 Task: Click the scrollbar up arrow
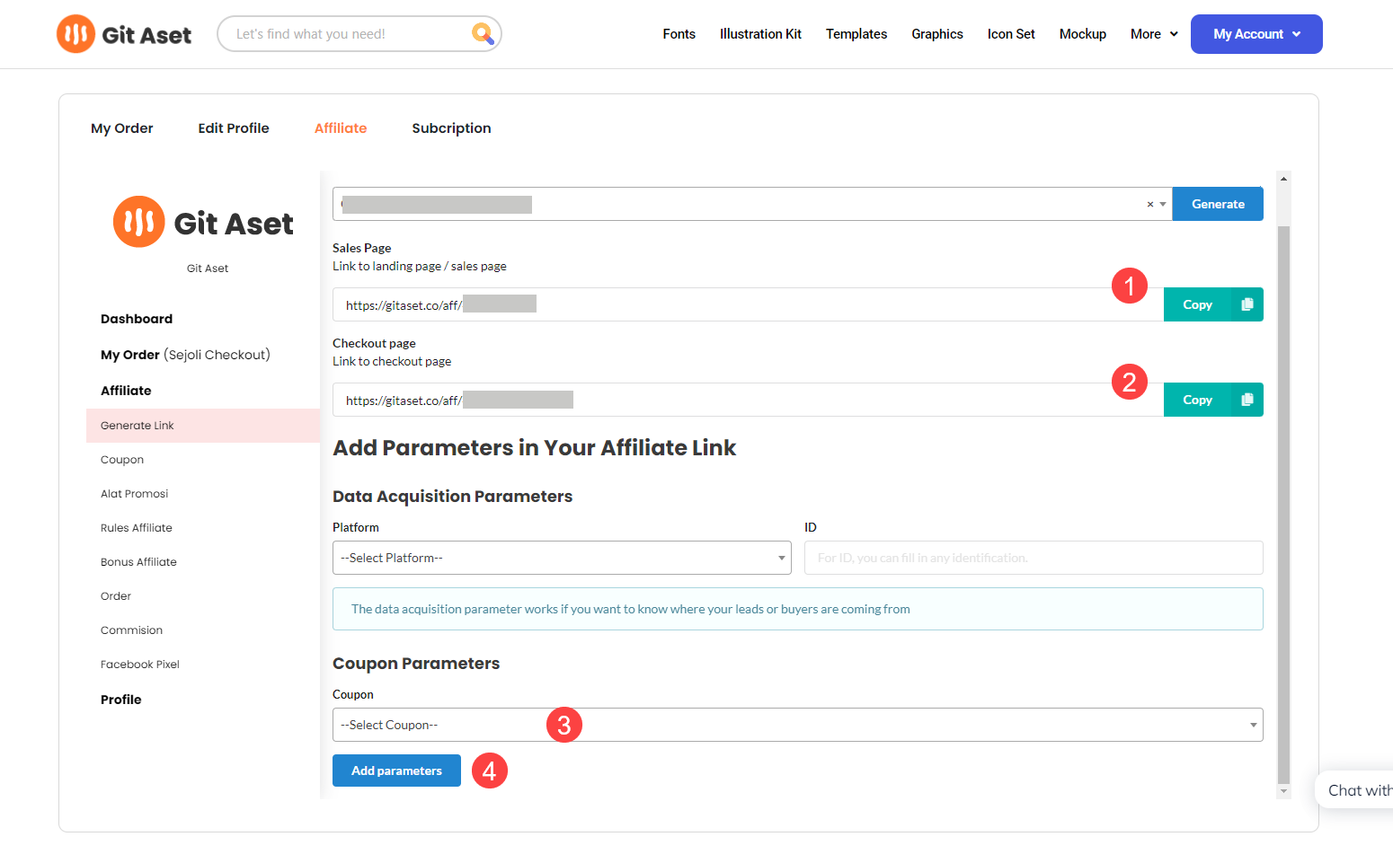point(1283,179)
